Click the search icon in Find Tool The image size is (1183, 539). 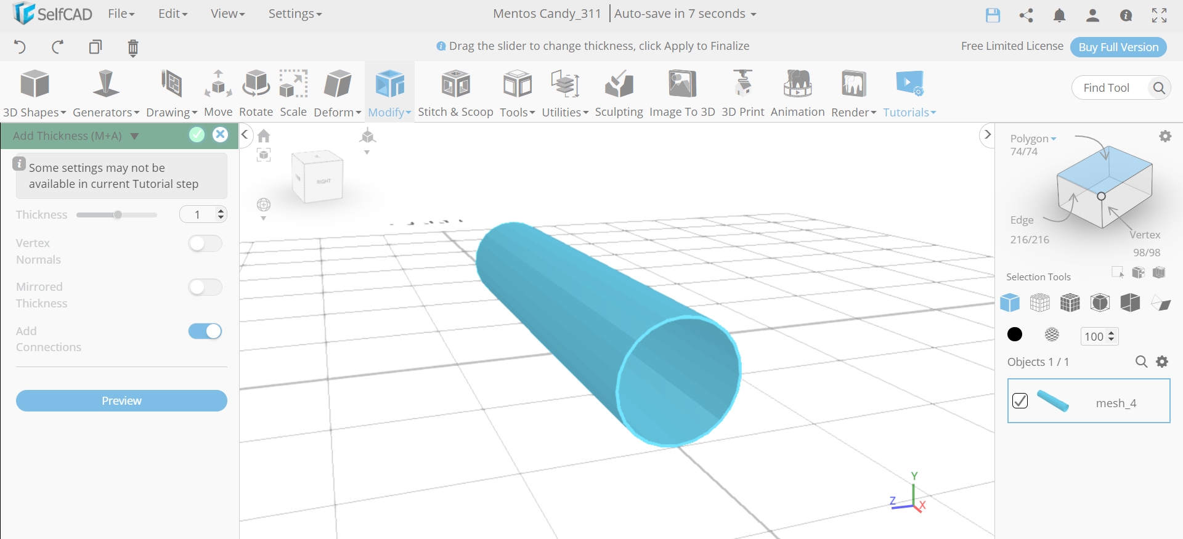[x=1158, y=88]
